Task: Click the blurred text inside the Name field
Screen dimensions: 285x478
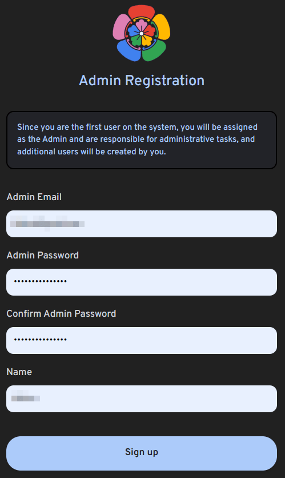Action: pyautogui.click(x=26, y=398)
